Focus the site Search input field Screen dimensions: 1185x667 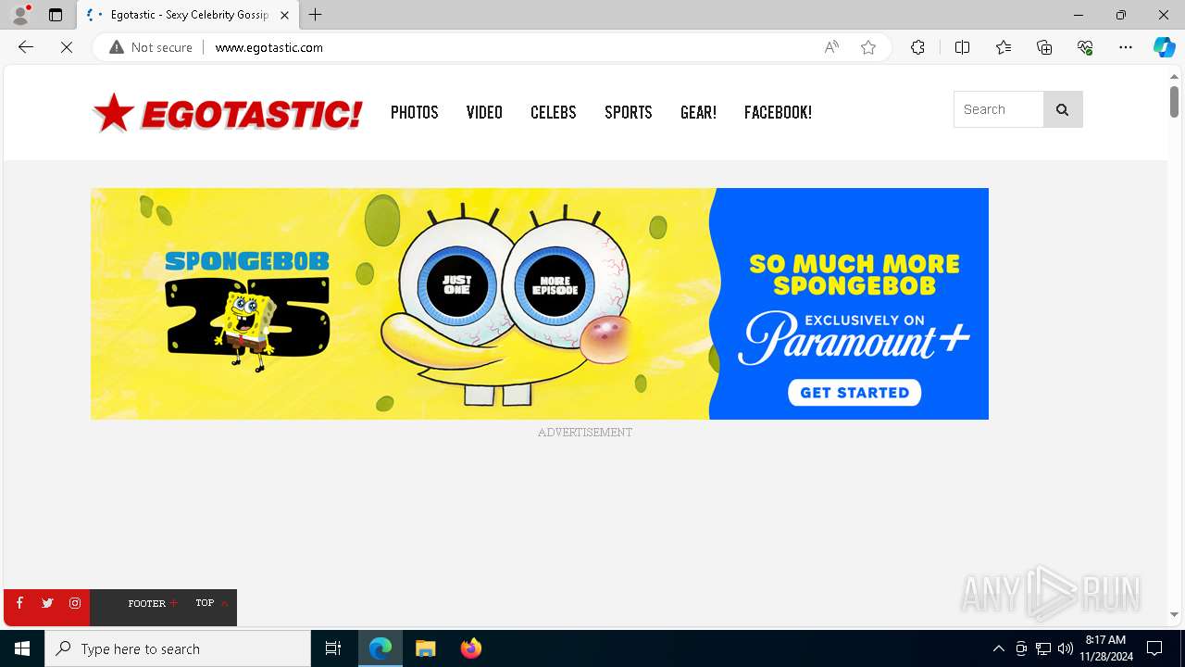pos(999,109)
